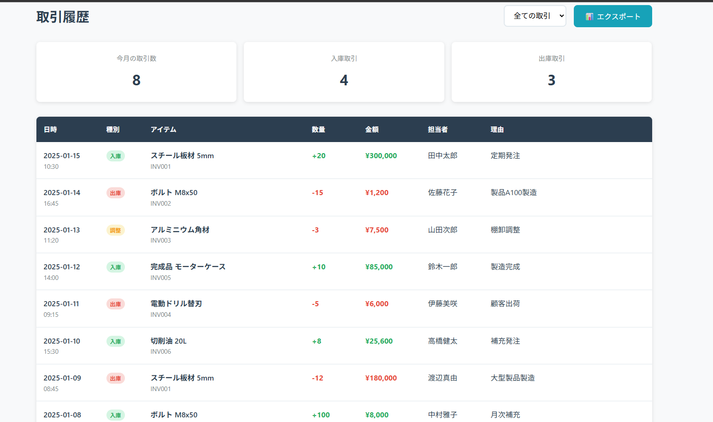Click the 出庫 badge for ボルト M8x50 on 2025-01-14
This screenshot has width=713, height=422.
click(x=115, y=193)
